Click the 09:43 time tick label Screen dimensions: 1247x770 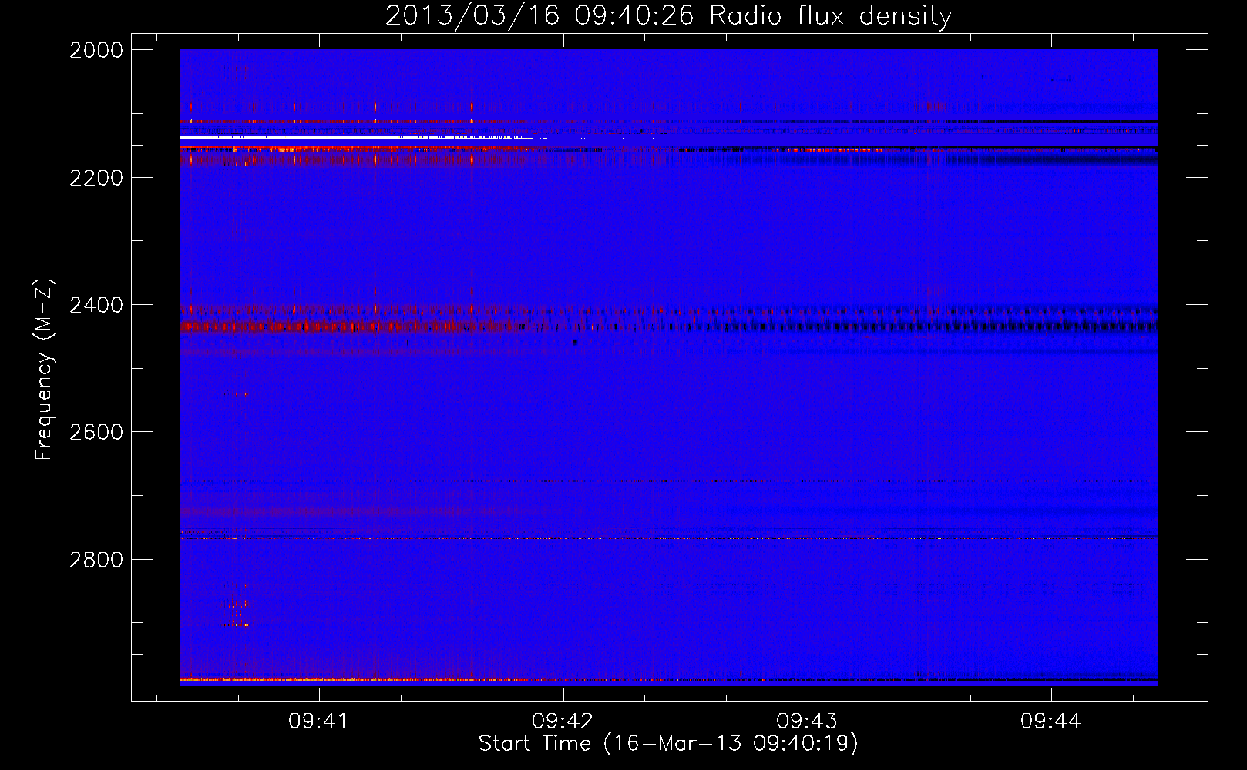click(x=807, y=721)
